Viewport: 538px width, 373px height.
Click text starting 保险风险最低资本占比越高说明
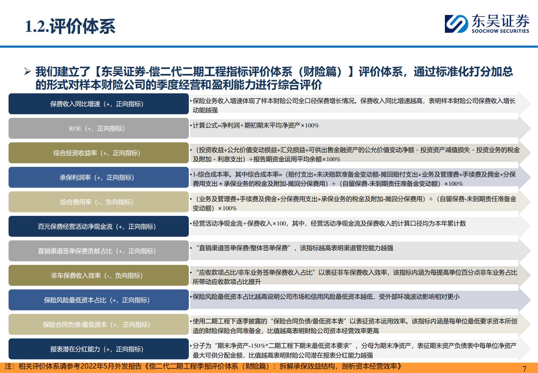pyautogui.click(x=326, y=297)
